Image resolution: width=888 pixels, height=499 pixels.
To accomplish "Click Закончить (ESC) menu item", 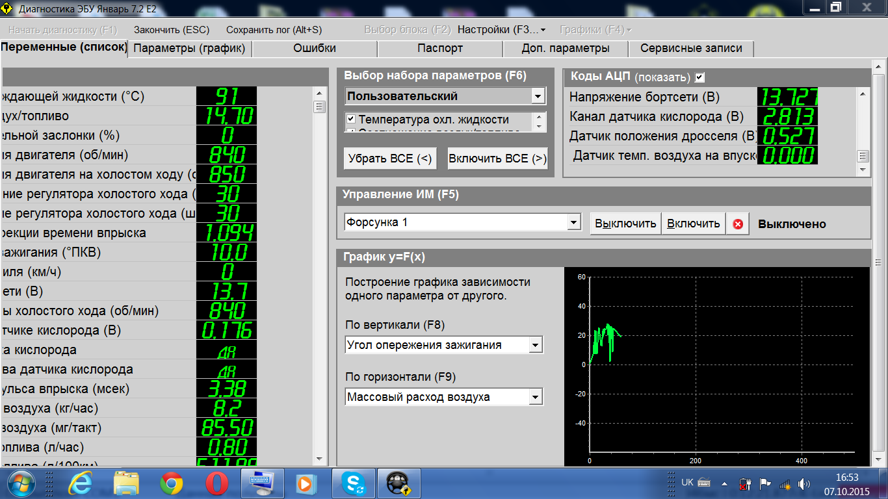I will click(x=172, y=30).
